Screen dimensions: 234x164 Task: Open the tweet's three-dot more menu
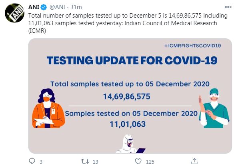tap(228, 7)
